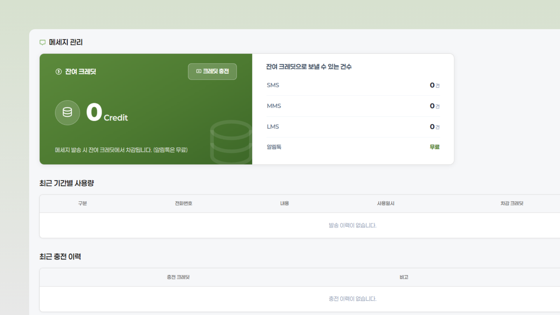
Task: Click the green 무료 text
Action: click(435, 147)
